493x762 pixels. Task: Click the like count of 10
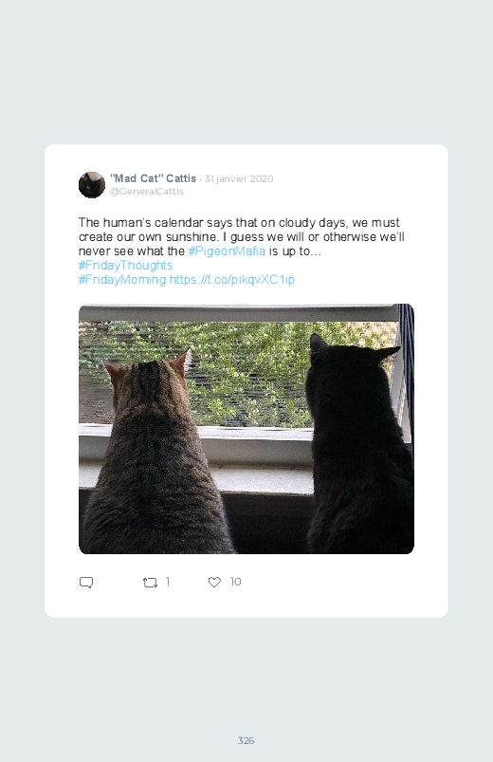click(235, 582)
